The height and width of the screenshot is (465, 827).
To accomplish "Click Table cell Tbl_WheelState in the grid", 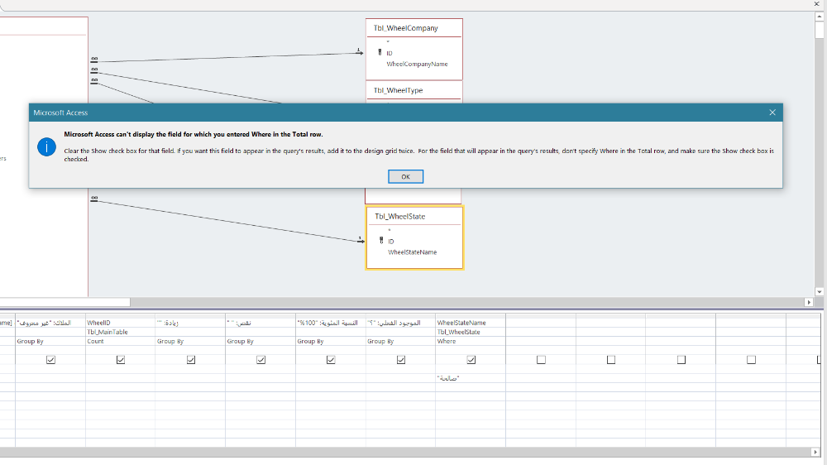I will 471,332.
